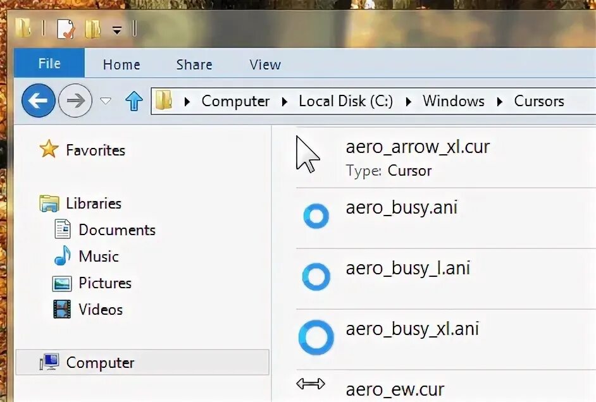Switch to the Home ribbon tab
Image resolution: width=596 pixels, height=402 pixels.
(x=121, y=64)
